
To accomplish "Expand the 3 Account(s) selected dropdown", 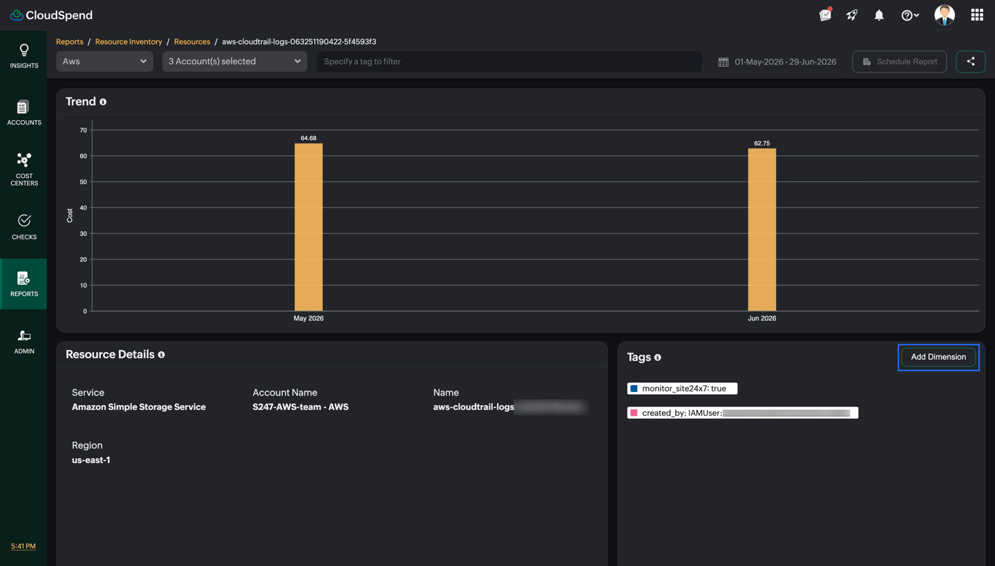I will (x=234, y=61).
